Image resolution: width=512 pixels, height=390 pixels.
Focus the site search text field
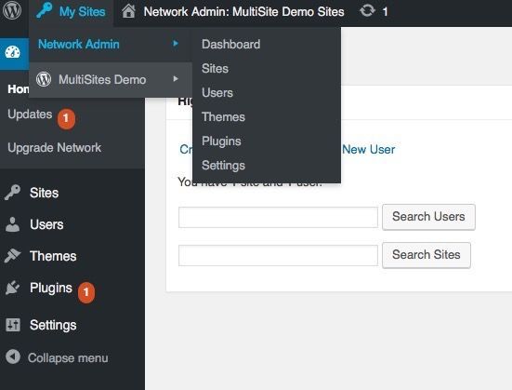[278, 255]
